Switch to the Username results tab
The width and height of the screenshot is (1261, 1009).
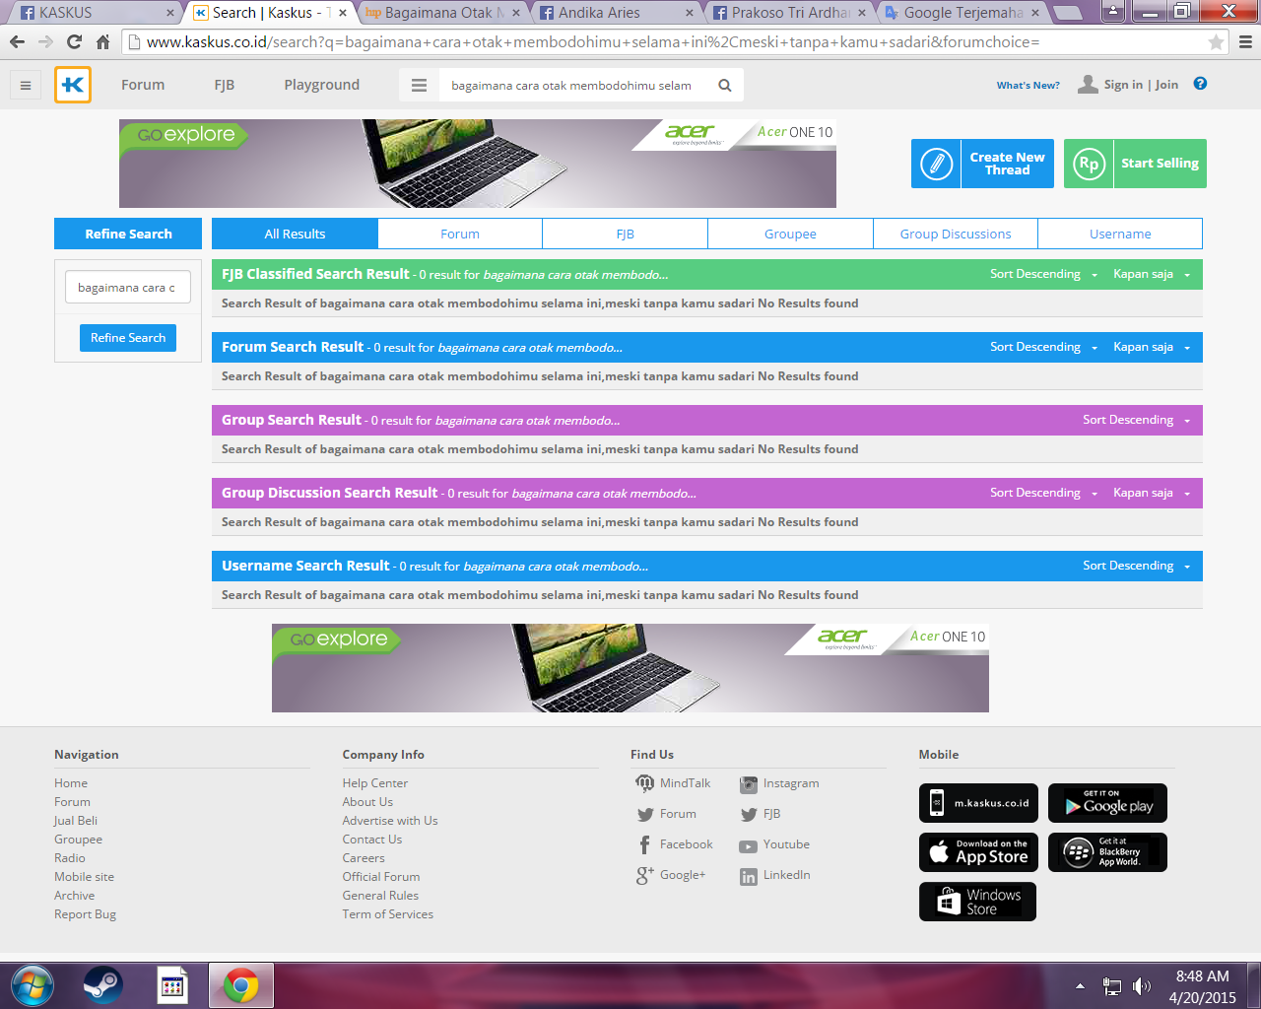[x=1120, y=234]
